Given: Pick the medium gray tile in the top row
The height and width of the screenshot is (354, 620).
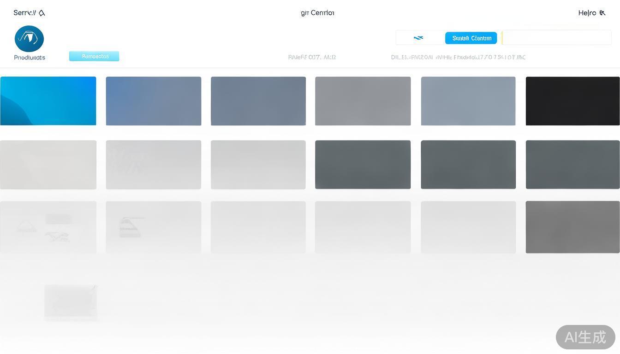Looking at the screenshot, I should tap(363, 101).
